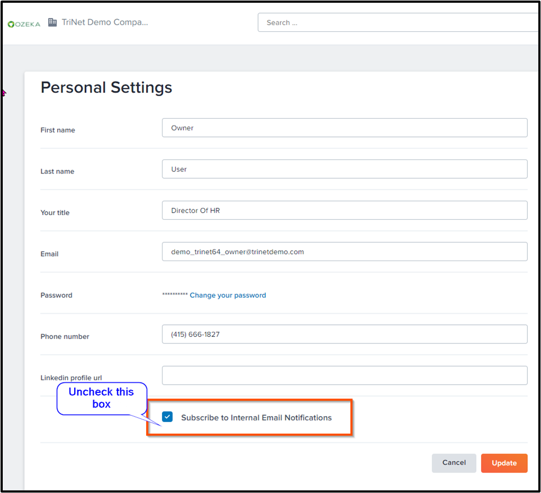Screen dimensions: 541x493
Task: Click the Subscribe to Internal Email Notifications label
Action: 256,418
